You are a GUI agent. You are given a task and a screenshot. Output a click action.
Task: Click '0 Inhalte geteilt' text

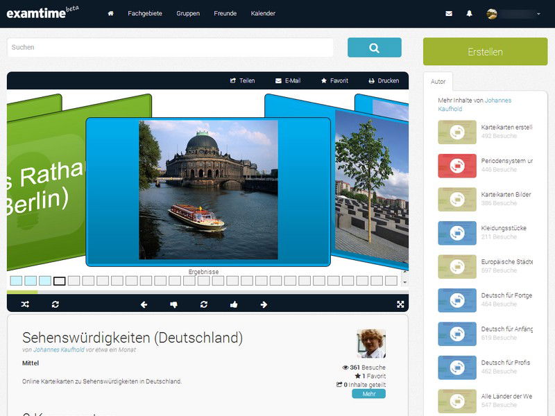pyautogui.click(x=361, y=385)
